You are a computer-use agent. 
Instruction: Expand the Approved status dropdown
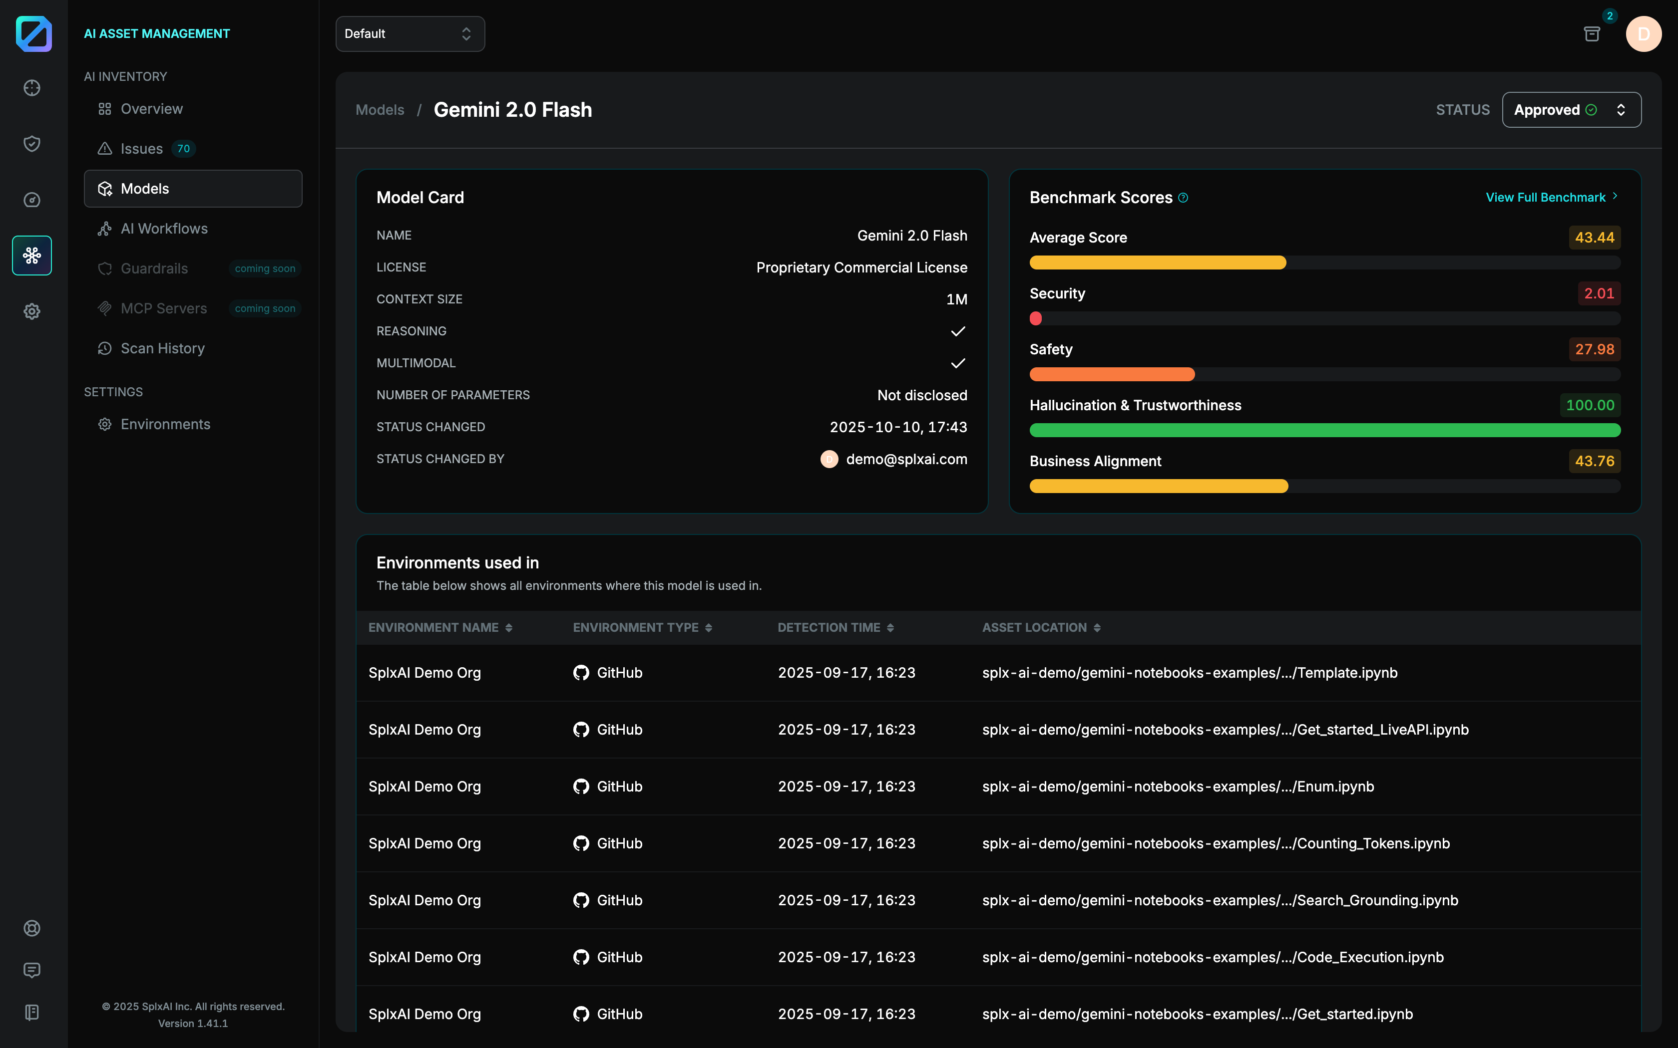pos(1571,110)
